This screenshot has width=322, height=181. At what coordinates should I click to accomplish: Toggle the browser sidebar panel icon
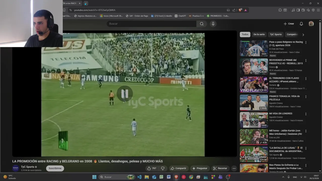tap(298, 10)
